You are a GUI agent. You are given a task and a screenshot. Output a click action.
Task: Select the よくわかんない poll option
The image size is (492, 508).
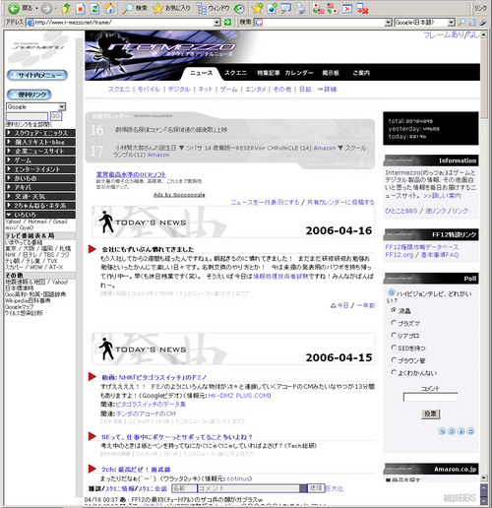tap(394, 372)
